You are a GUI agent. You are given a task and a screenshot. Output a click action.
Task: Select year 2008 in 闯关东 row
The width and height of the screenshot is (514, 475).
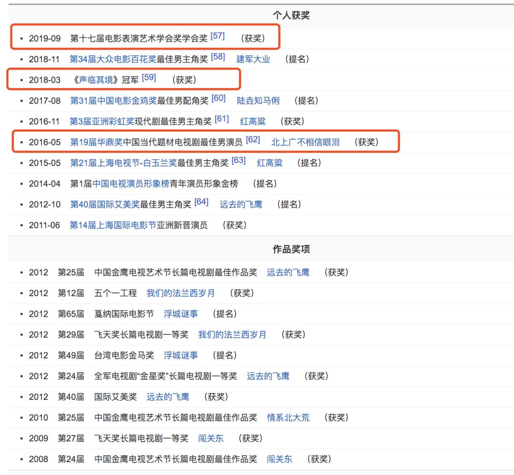point(39,459)
